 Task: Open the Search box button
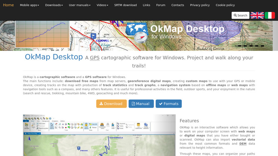click(x=240, y=15)
